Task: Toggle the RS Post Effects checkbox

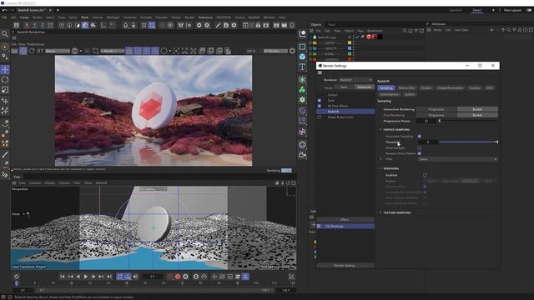Action: coord(319,106)
